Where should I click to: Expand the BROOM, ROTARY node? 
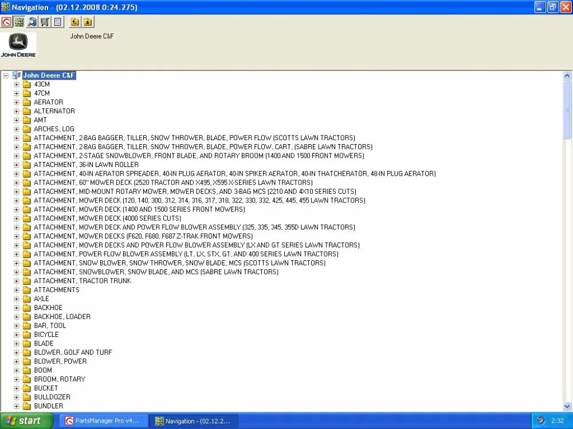[17, 379]
